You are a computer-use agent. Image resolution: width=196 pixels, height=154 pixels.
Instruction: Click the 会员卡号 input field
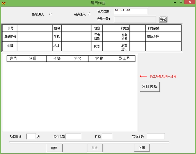[x=135, y=19]
